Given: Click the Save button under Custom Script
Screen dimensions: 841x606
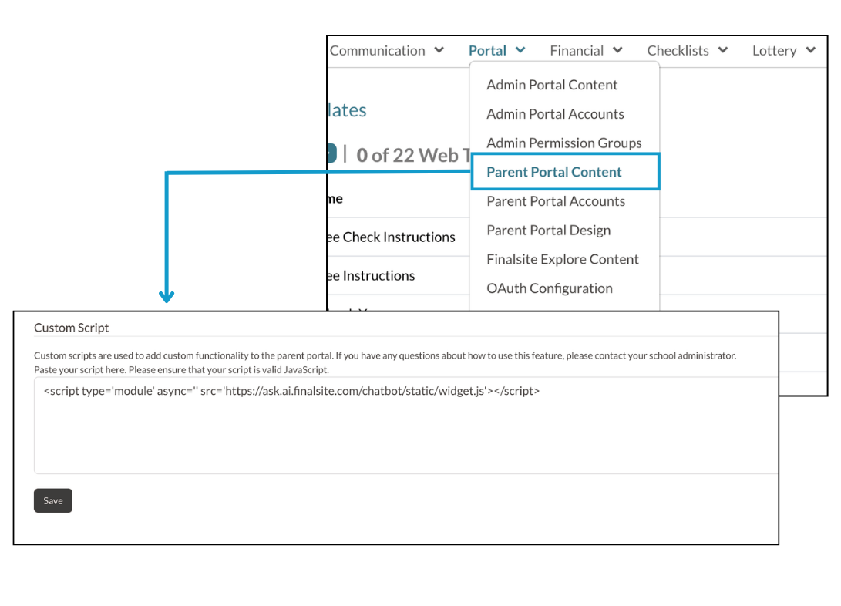Looking at the screenshot, I should [x=53, y=500].
